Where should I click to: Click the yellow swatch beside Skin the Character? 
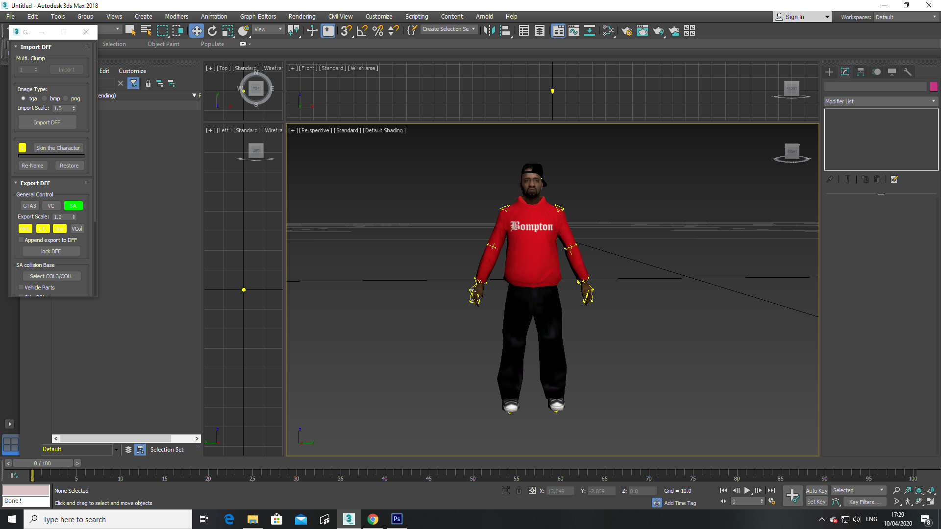22,148
